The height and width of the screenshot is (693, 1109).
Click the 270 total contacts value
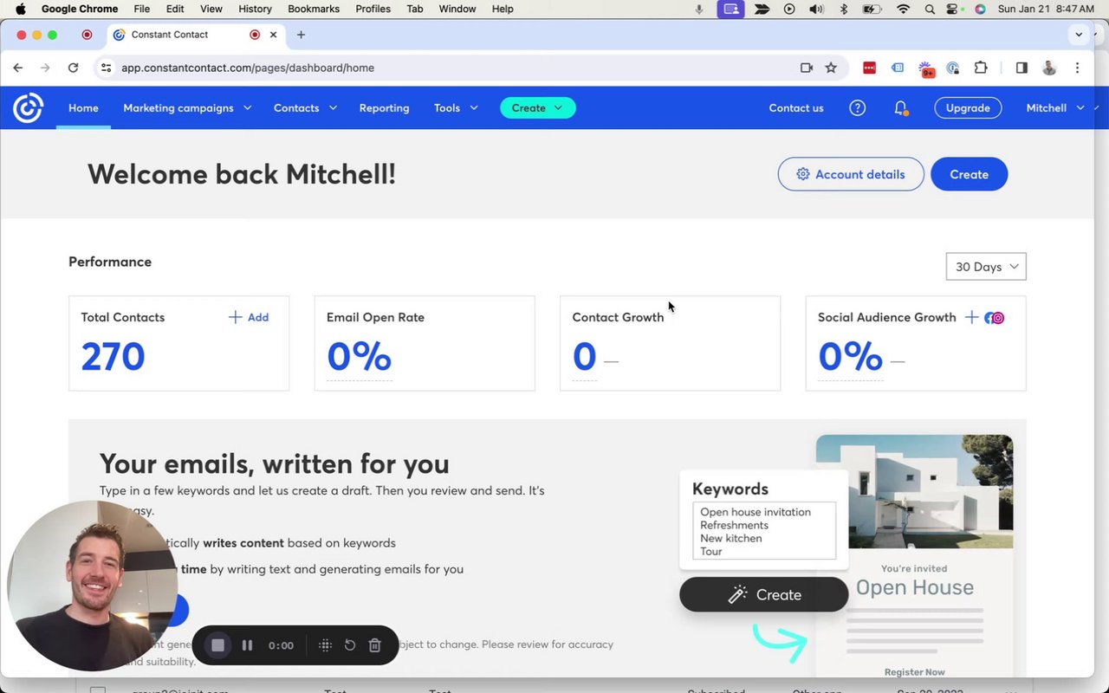click(x=113, y=357)
